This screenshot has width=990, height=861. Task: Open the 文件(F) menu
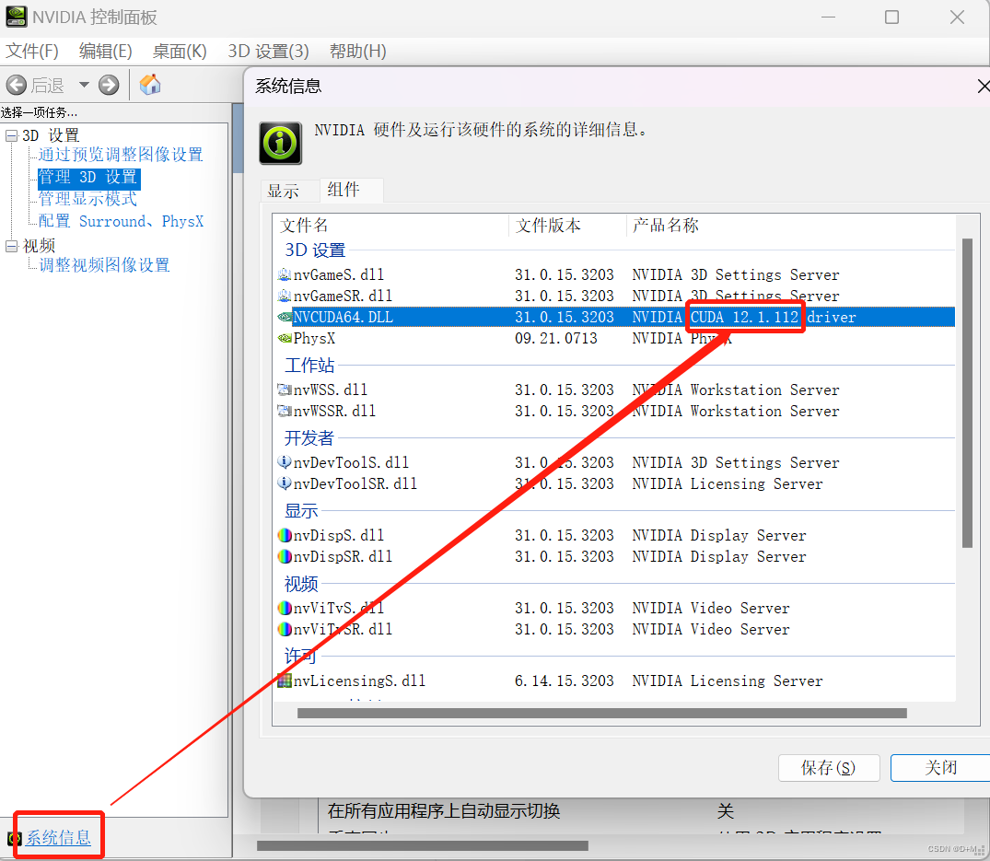(31, 51)
